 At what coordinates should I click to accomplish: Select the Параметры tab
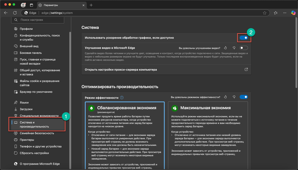(61, 5)
